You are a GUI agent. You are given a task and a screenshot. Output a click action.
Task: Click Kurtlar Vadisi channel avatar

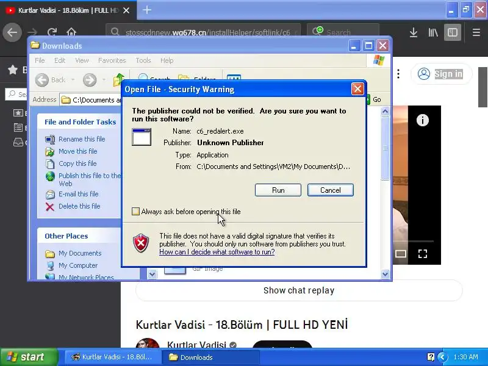click(x=148, y=343)
